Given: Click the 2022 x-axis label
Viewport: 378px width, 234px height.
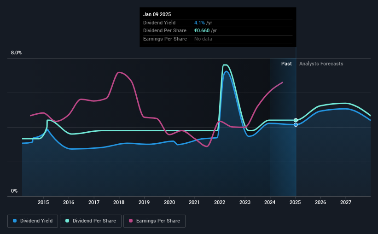Looking at the screenshot, I should (220, 202).
